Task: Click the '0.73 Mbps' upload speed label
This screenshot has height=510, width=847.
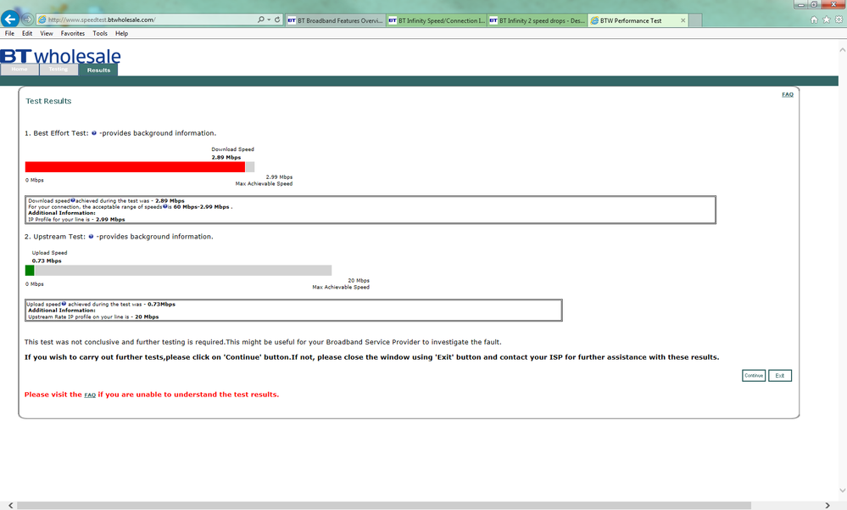Action: tap(47, 261)
